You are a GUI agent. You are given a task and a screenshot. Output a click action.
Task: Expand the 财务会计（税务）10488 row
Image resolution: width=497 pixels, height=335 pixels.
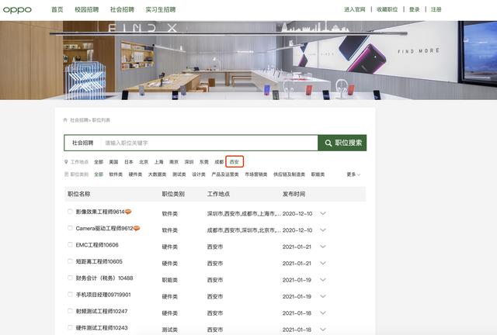coord(323,280)
